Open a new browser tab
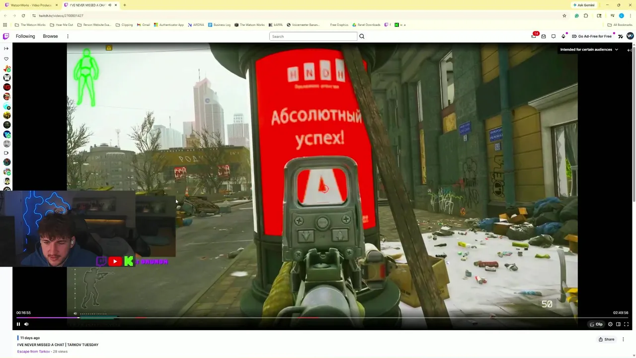This screenshot has width=636, height=358. [x=125, y=5]
